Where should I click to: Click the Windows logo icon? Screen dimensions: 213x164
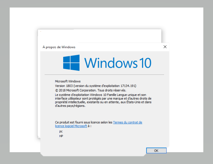[71, 63]
